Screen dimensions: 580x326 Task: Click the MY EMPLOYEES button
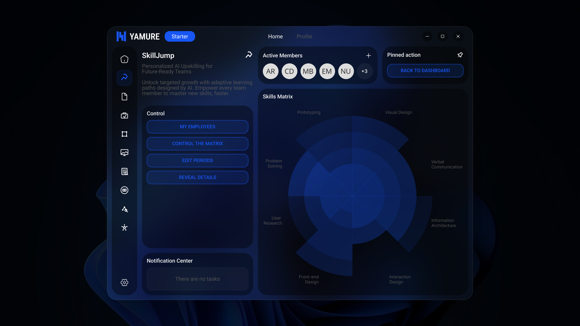[x=198, y=127]
